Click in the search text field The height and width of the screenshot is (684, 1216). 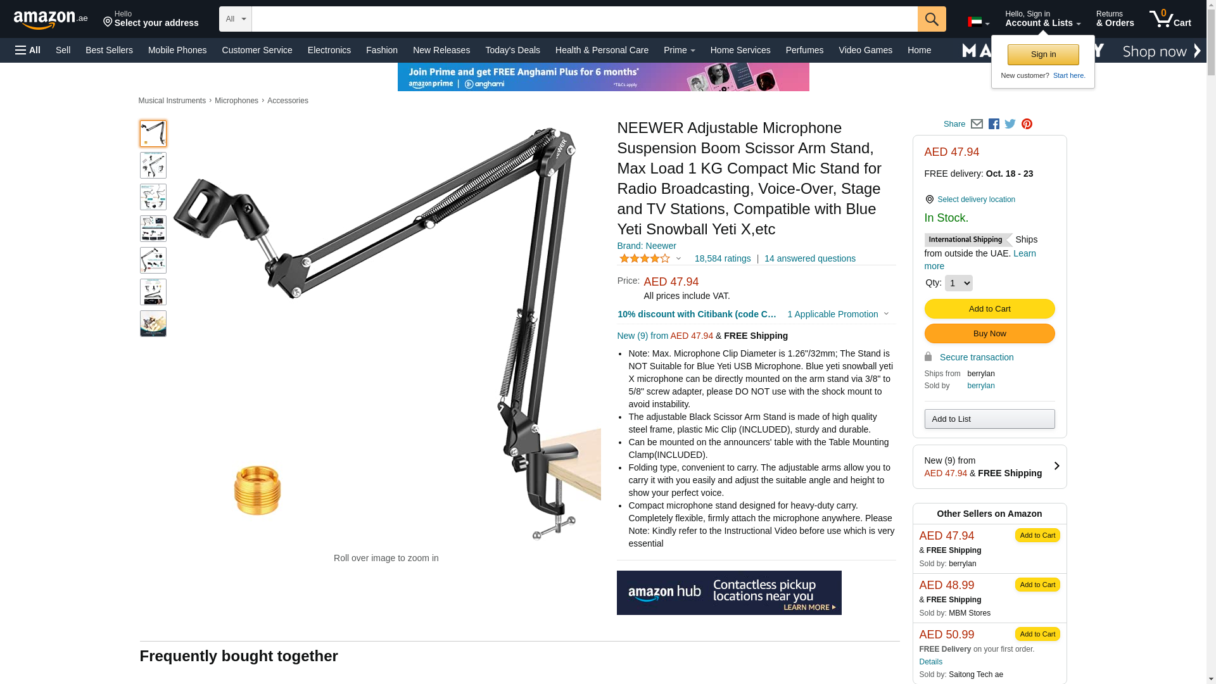(x=585, y=19)
